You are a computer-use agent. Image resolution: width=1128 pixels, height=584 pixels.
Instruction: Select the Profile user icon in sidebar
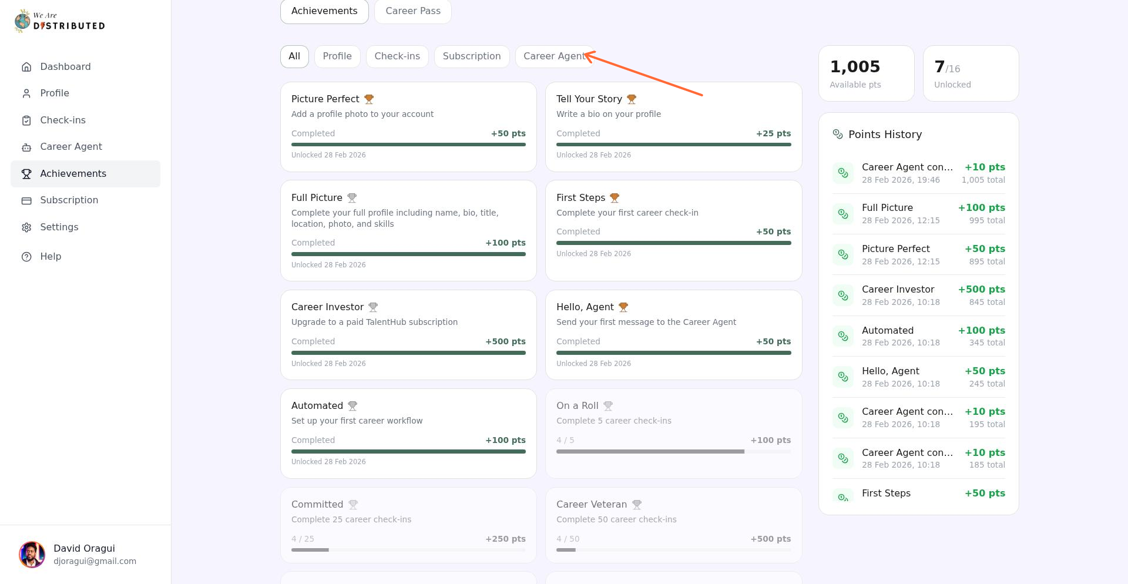26,93
